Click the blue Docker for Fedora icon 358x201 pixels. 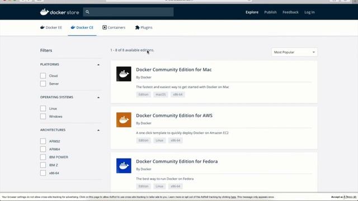[124, 166]
